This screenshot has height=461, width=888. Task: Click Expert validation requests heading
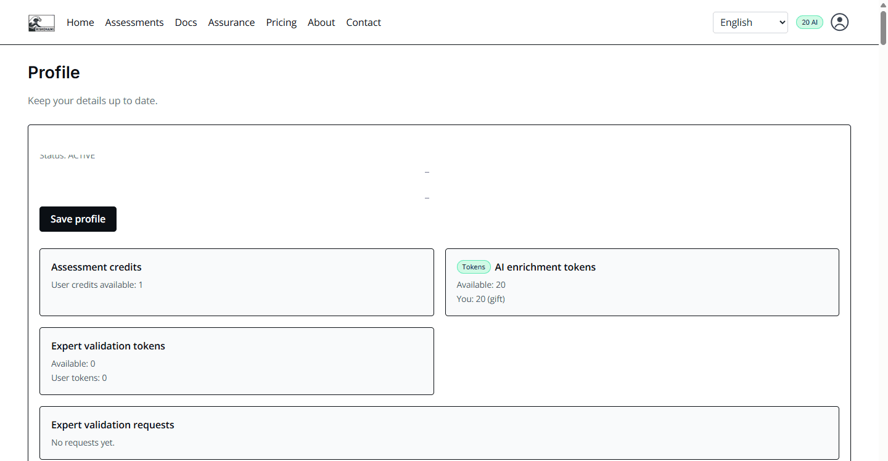pos(113,425)
